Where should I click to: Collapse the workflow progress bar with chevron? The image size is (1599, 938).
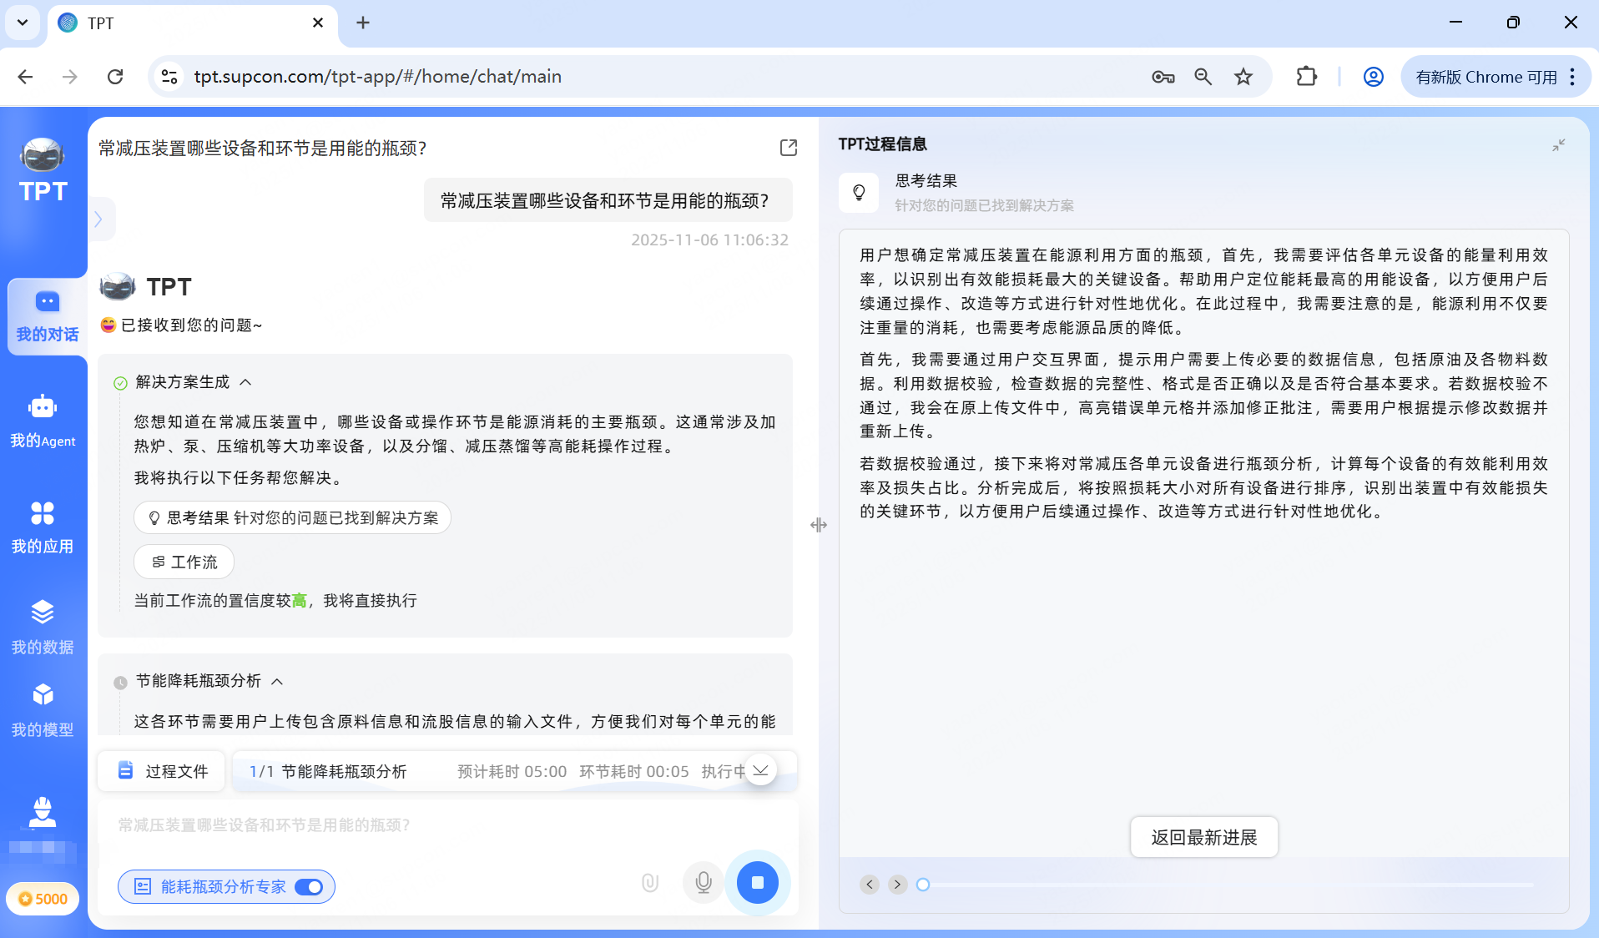(760, 770)
